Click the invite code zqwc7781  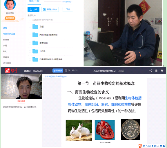coord(38,71)
